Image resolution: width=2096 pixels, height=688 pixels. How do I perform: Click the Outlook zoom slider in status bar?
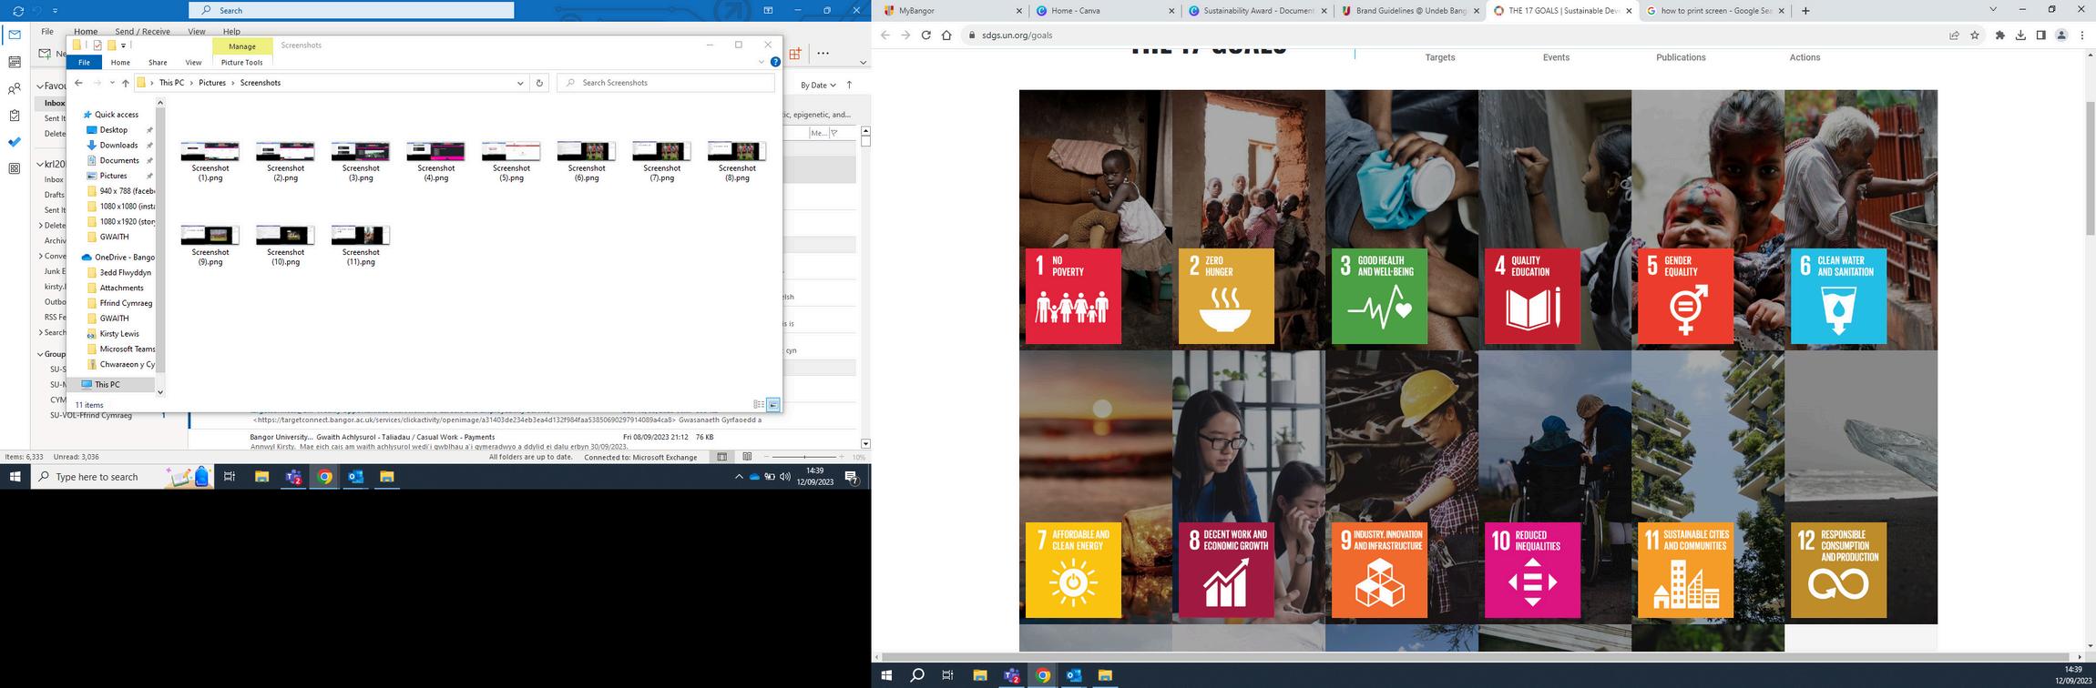(x=804, y=457)
